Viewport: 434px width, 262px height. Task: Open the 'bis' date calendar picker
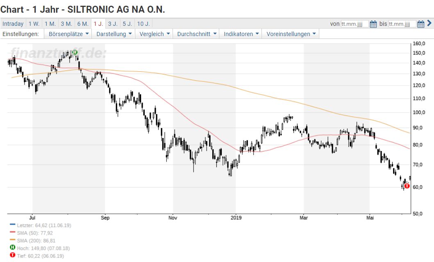pyautogui.click(x=421, y=24)
